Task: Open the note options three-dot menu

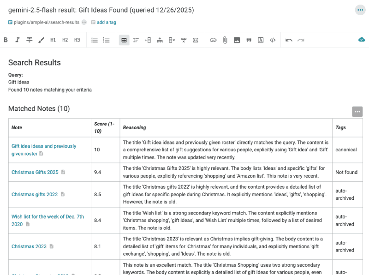Action: (360, 10)
